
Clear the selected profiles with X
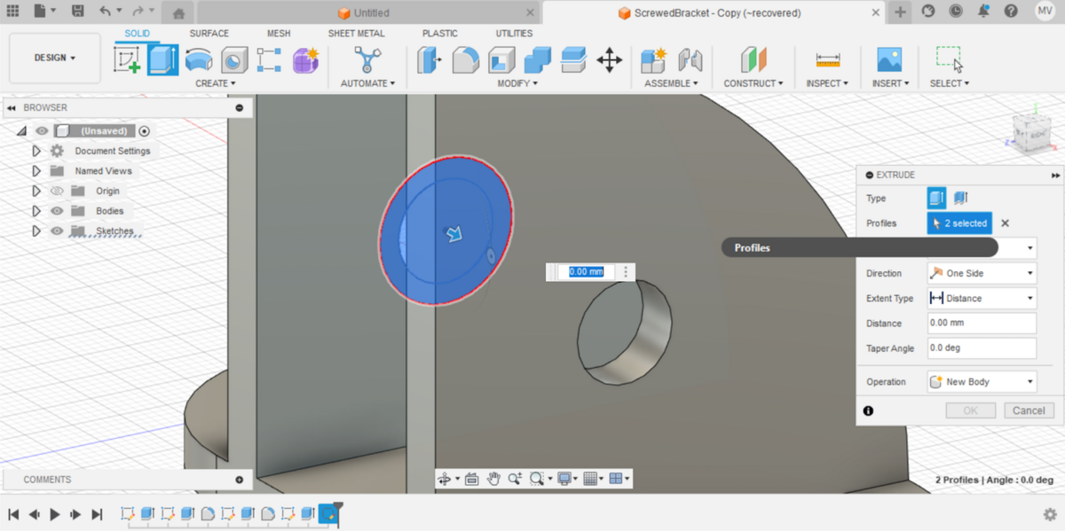click(1005, 223)
